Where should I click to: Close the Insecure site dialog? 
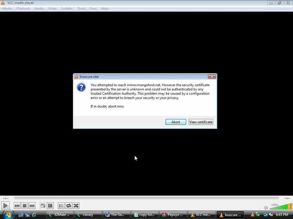point(212,76)
